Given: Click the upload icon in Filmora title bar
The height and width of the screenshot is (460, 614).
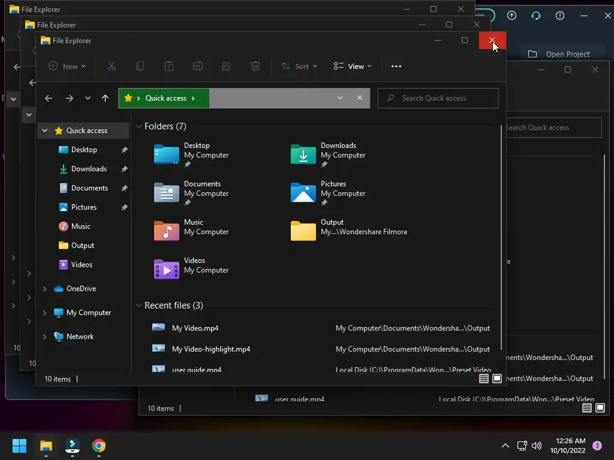Looking at the screenshot, I should tap(512, 15).
